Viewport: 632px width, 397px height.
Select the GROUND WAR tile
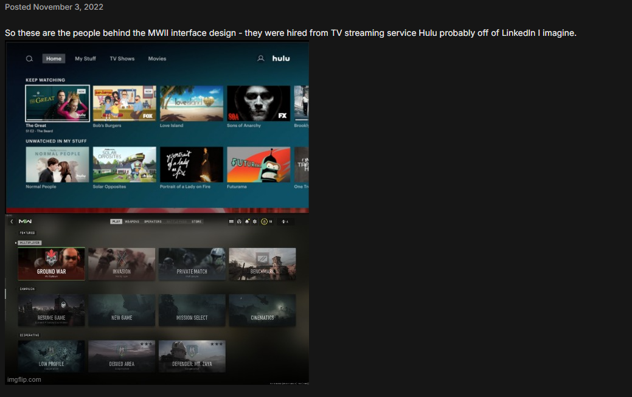51,264
